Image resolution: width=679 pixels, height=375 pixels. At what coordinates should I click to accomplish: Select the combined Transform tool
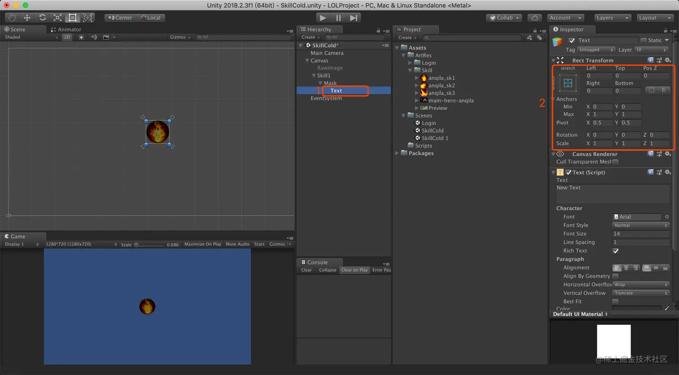(88, 18)
